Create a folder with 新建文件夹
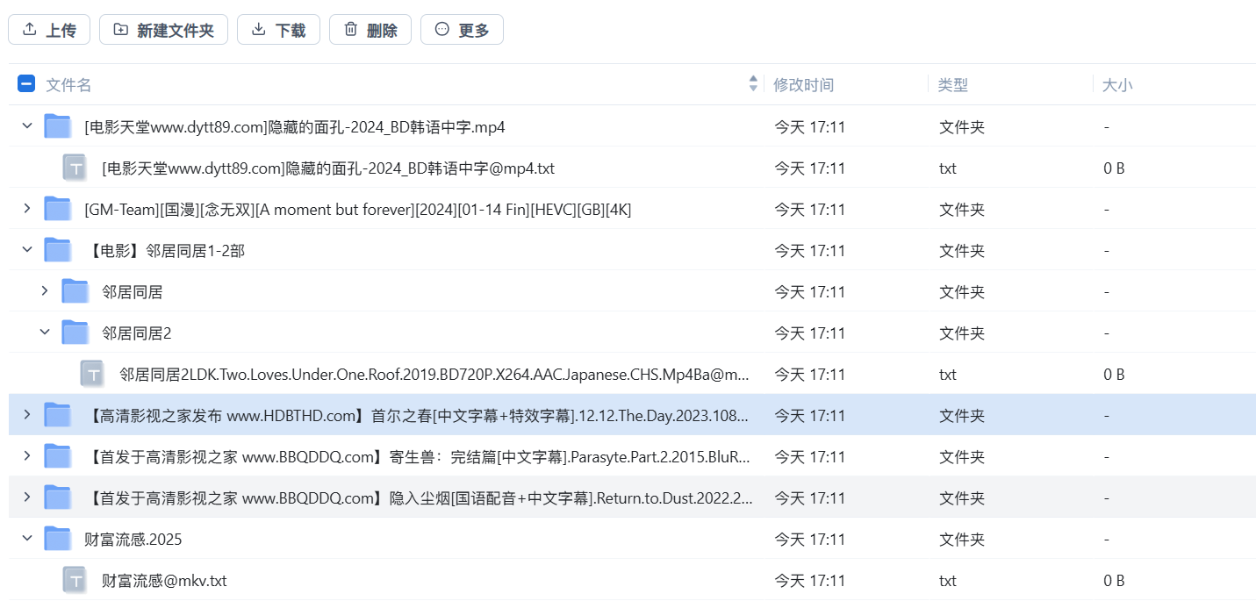The height and width of the screenshot is (601, 1256). 163,30
